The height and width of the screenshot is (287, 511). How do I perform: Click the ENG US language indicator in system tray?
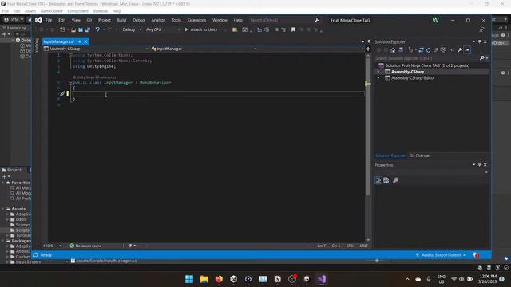click(442, 279)
